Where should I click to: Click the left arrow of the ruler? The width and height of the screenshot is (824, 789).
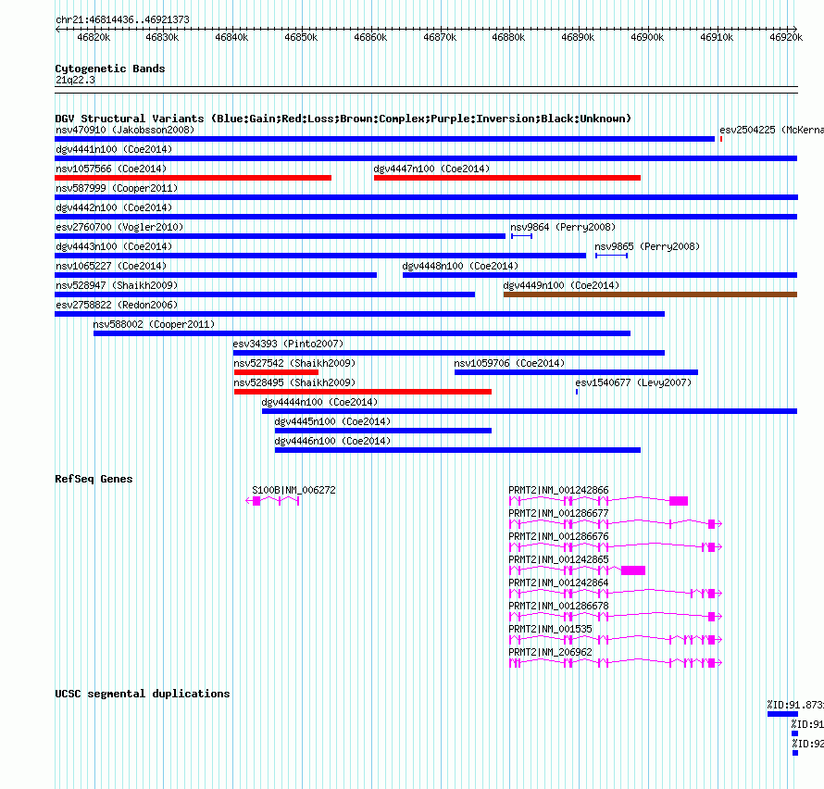[57, 29]
